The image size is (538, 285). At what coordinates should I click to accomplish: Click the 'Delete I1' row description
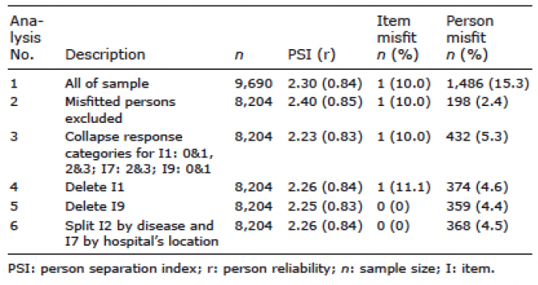pos(95,187)
